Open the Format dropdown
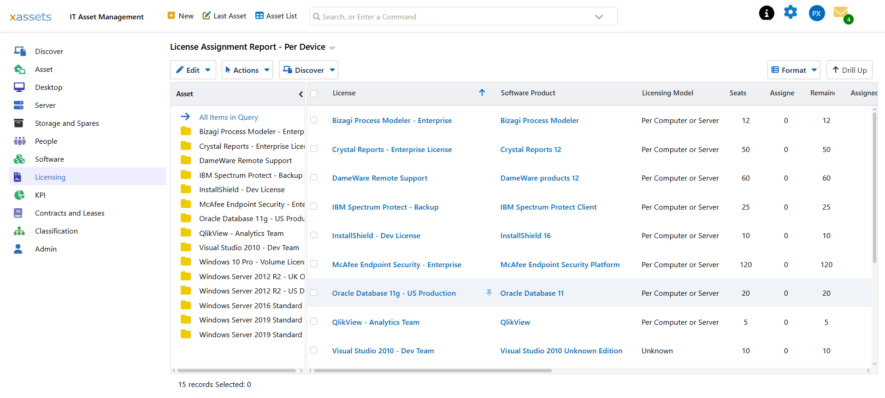This screenshot has width=885, height=398. pos(794,70)
